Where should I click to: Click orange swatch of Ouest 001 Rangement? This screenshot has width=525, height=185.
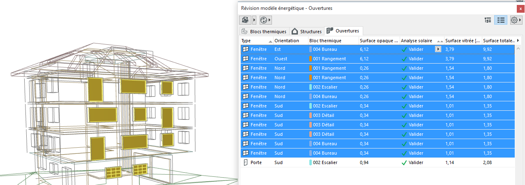click(311, 59)
